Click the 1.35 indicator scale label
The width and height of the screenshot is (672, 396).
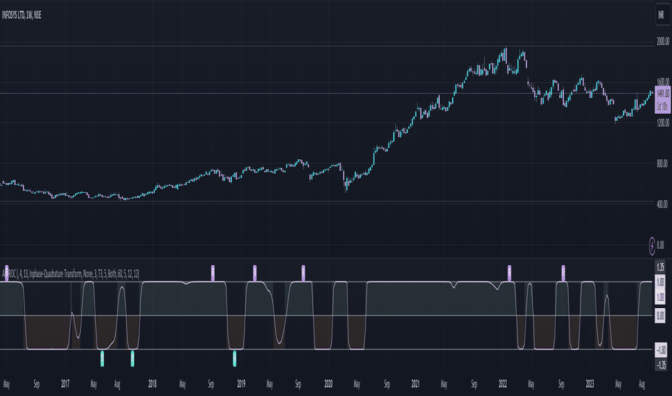pos(660,267)
